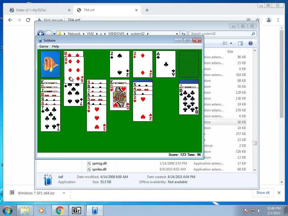
Task: Click the empty fourth foundation slot
Action: pyautogui.click(x=189, y=64)
